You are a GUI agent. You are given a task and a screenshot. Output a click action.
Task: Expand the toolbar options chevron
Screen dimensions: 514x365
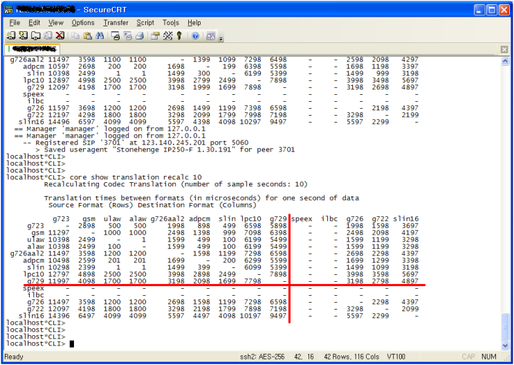[x=221, y=37]
